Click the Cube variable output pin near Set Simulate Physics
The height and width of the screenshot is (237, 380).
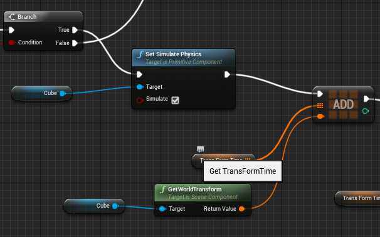coord(63,94)
